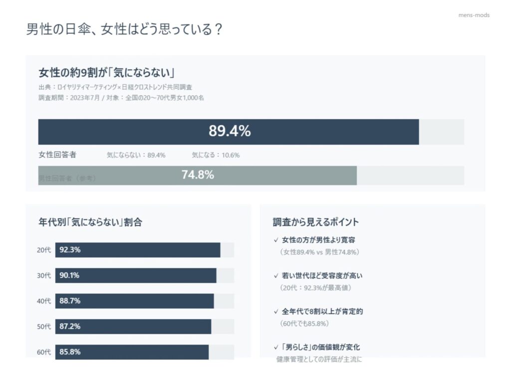Image resolution: width=511 pixels, height=383 pixels.
Task: Click the 調査から見えるポイント heading
Action: (316, 222)
